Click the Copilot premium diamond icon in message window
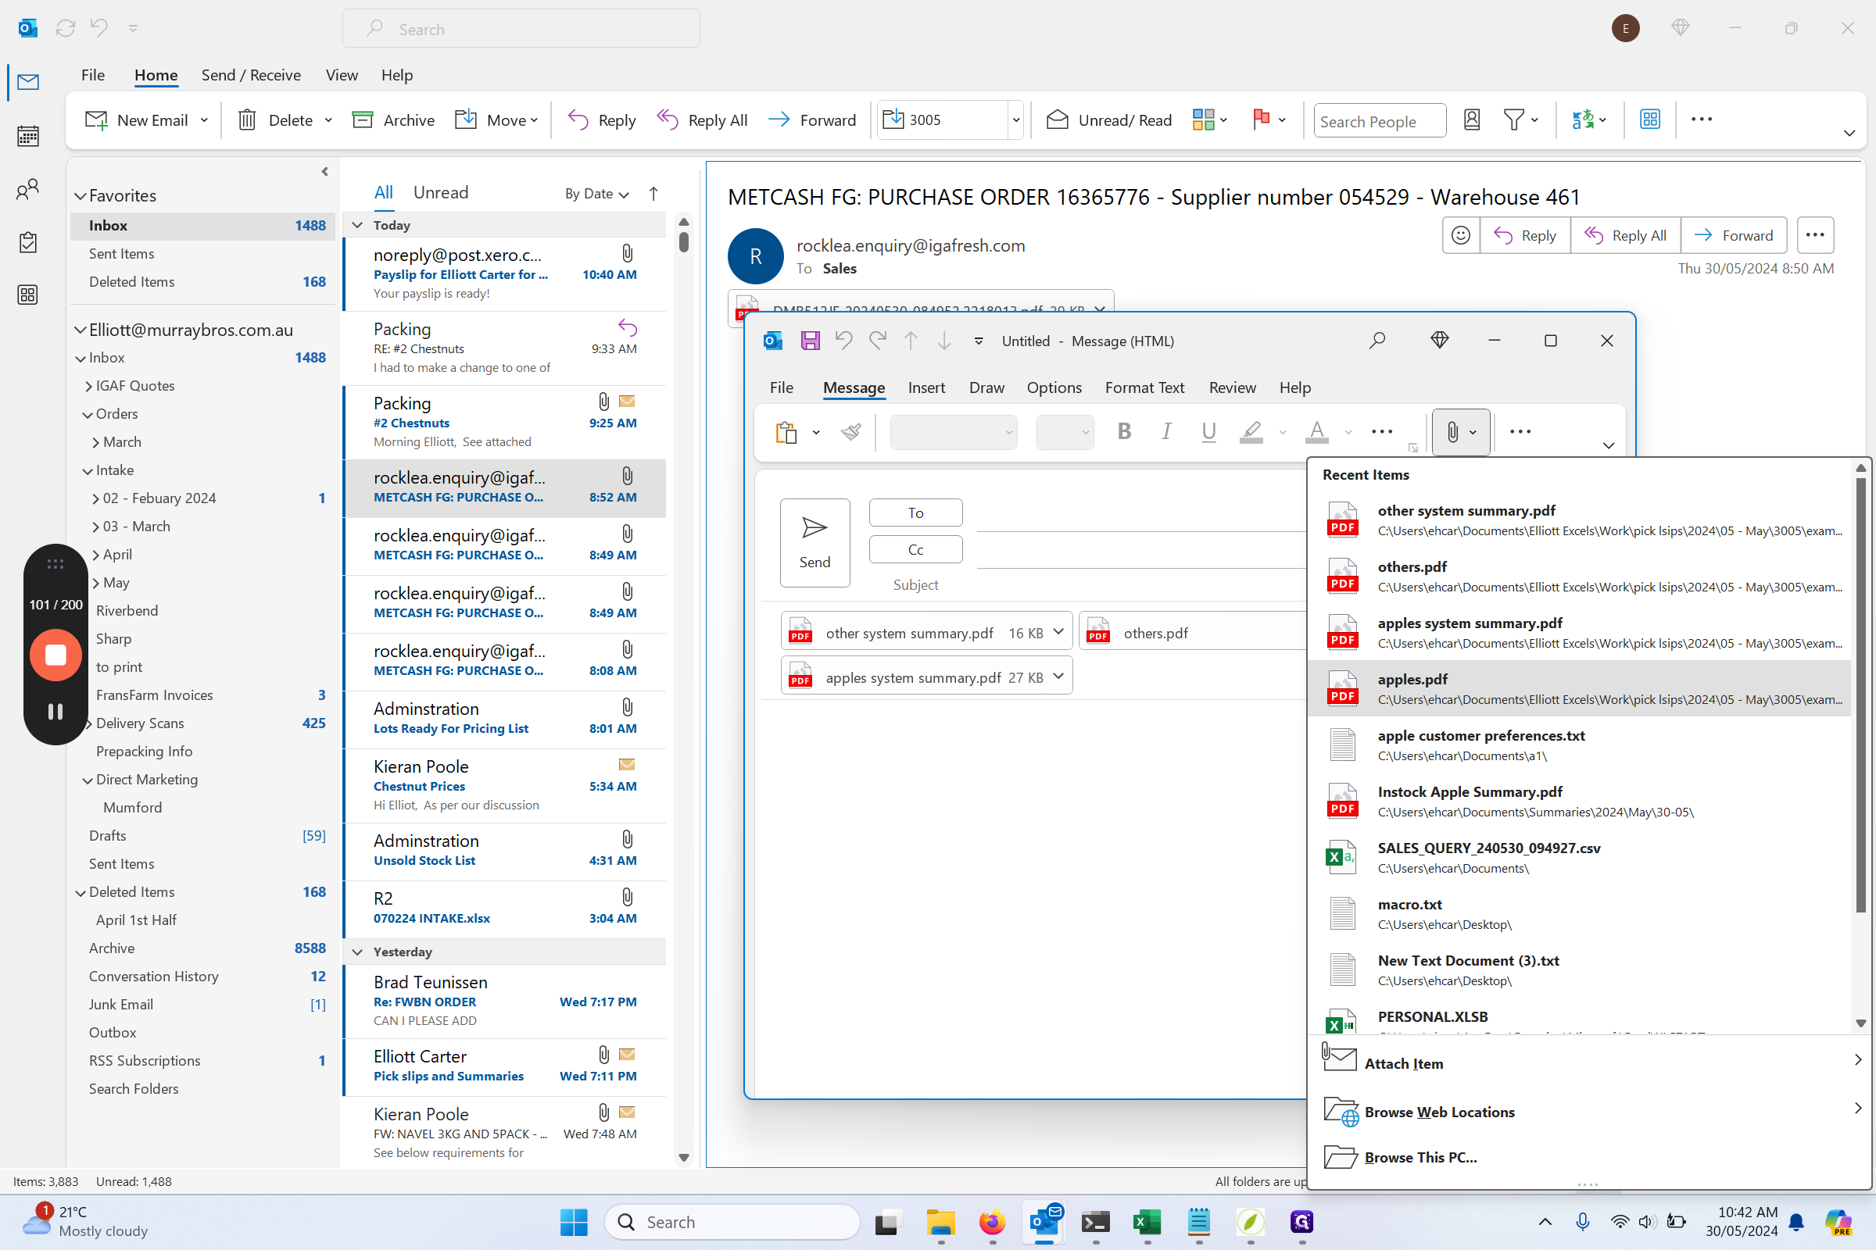Image resolution: width=1876 pixels, height=1250 pixels. click(x=1440, y=341)
